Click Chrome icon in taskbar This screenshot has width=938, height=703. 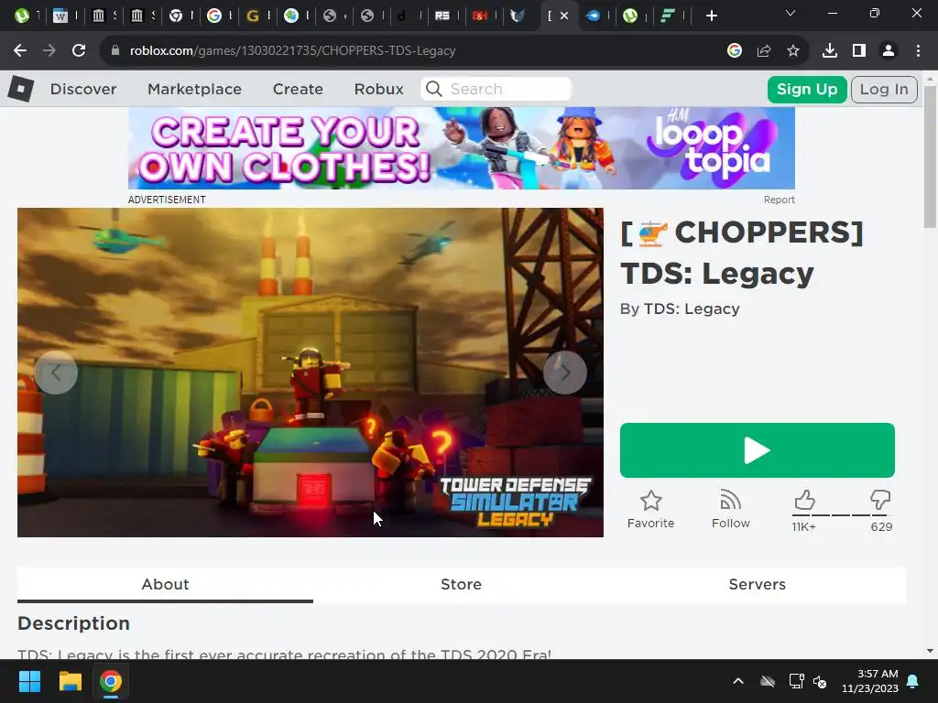pyautogui.click(x=111, y=681)
